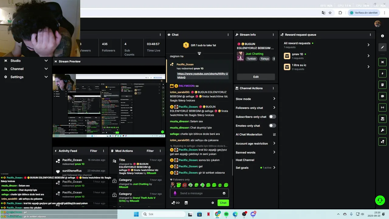This screenshot has height=219, width=389.
Task: Click the red angry emote in quick emotes
Action: pyautogui.click(x=184, y=185)
